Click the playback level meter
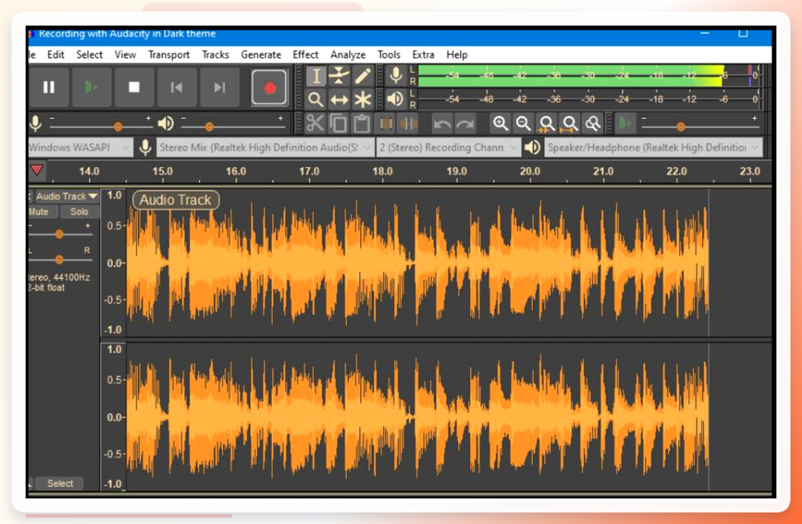The image size is (802, 524). coord(588,99)
